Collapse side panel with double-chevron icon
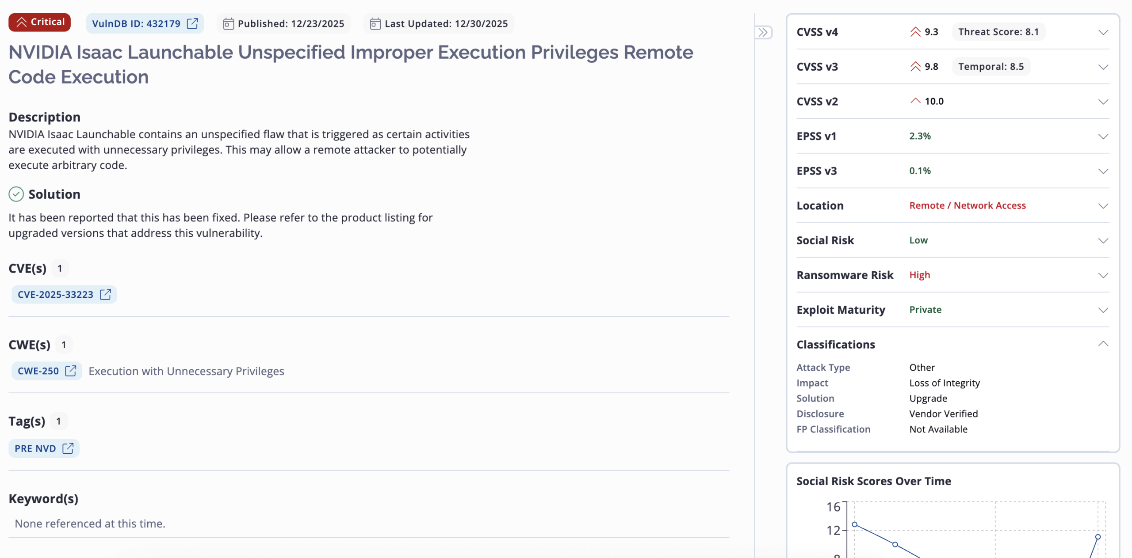The width and height of the screenshot is (1132, 558). pyautogui.click(x=763, y=32)
